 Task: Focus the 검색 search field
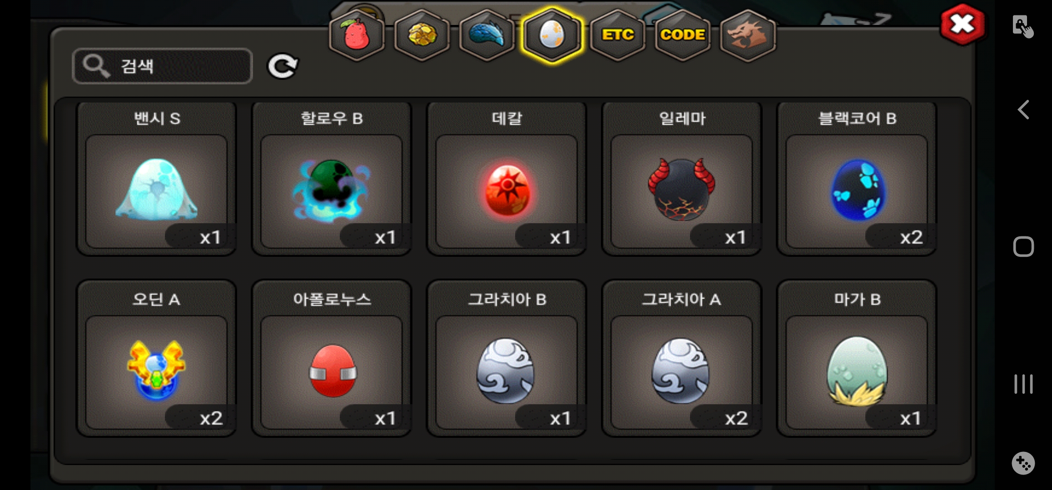pos(162,66)
